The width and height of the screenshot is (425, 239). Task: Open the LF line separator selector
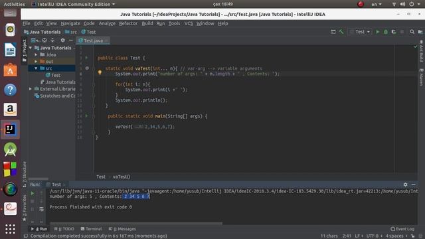click(359, 236)
